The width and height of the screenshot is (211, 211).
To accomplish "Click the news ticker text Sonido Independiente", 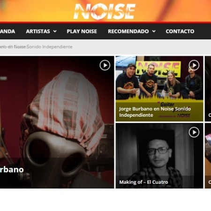I will [50, 47].
